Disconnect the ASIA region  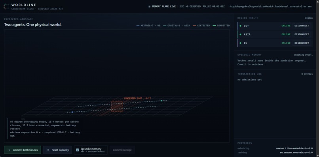pyautogui.click(x=302, y=34)
